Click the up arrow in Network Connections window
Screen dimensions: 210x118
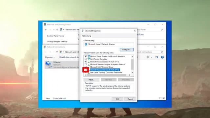tap(57, 52)
